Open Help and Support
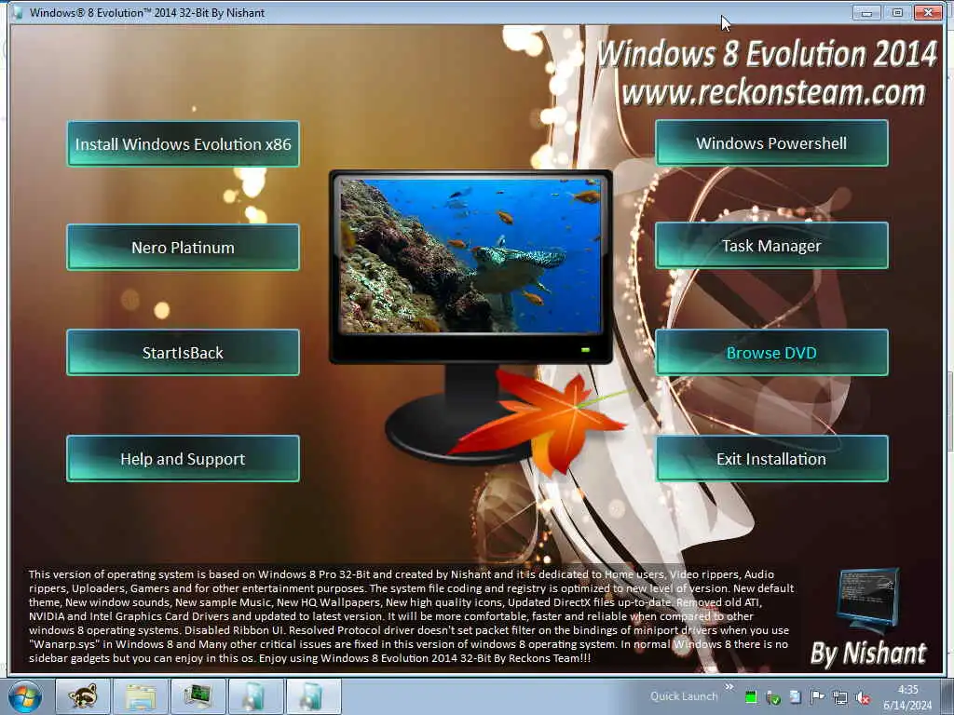954x715 pixels. click(184, 459)
